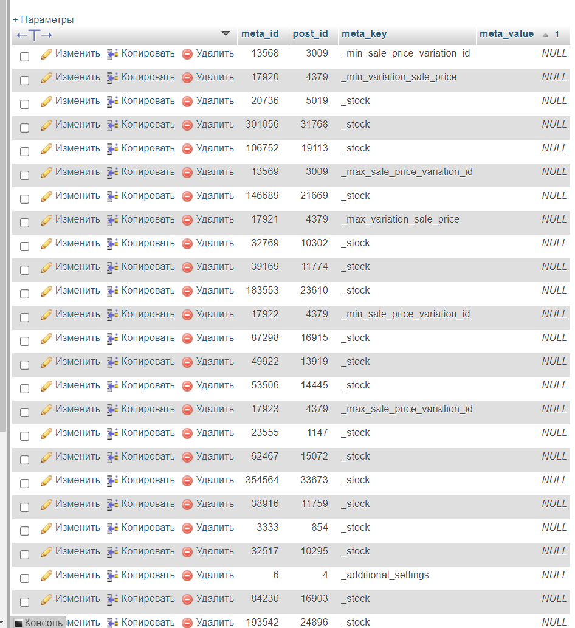
Task: Click Копировать link in row meta_id 193542
Action: coord(148,623)
